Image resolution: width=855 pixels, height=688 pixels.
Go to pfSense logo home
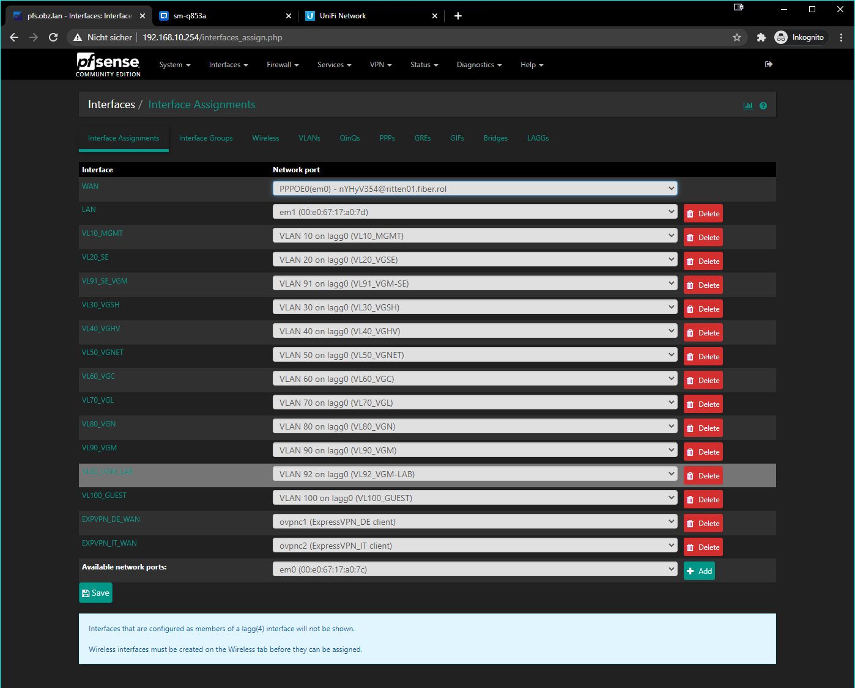coord(108,64)
